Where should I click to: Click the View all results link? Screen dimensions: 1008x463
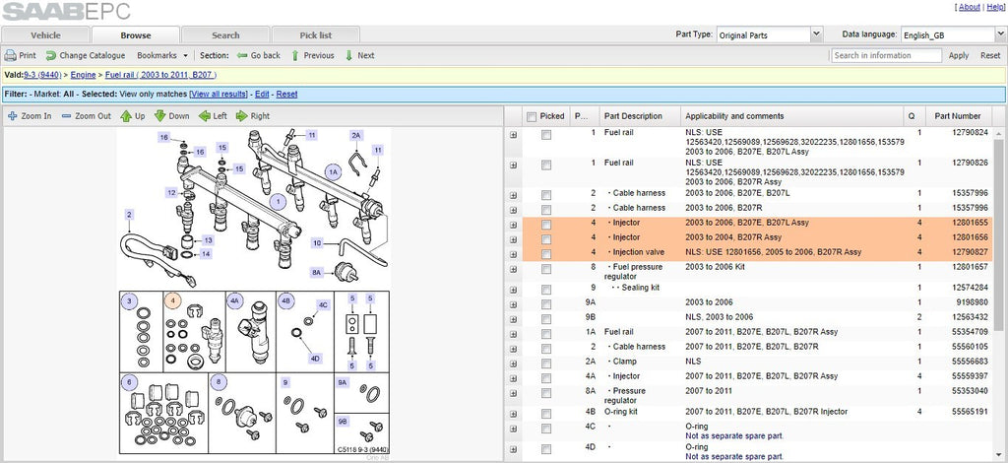(219, 94)
